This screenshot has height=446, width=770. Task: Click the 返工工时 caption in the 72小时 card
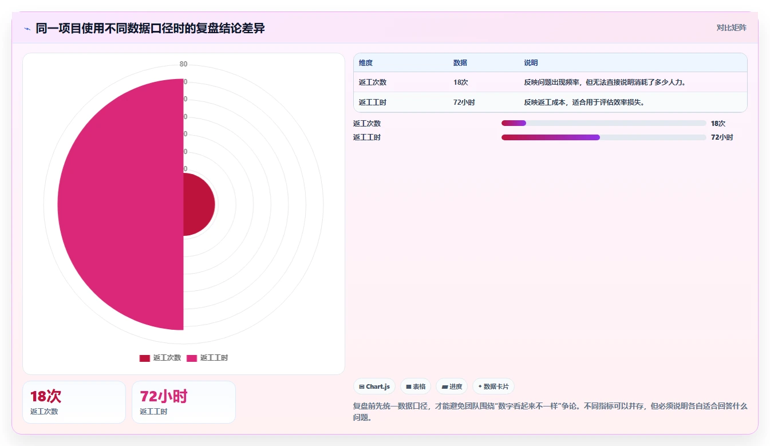click(x=153, y=412)
